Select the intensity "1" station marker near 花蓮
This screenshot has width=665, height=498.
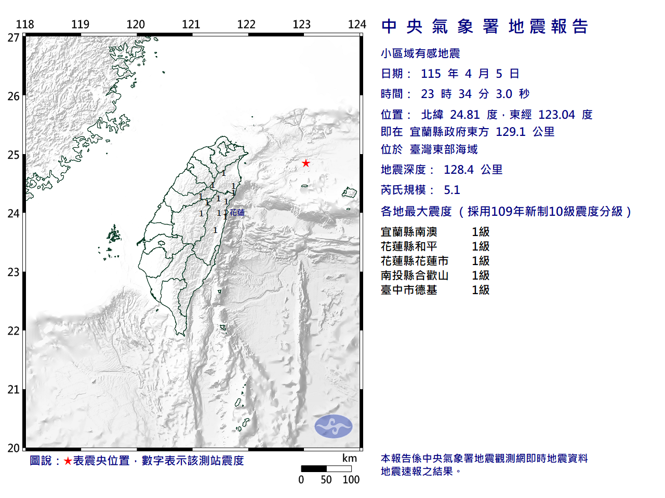point(225,213)
